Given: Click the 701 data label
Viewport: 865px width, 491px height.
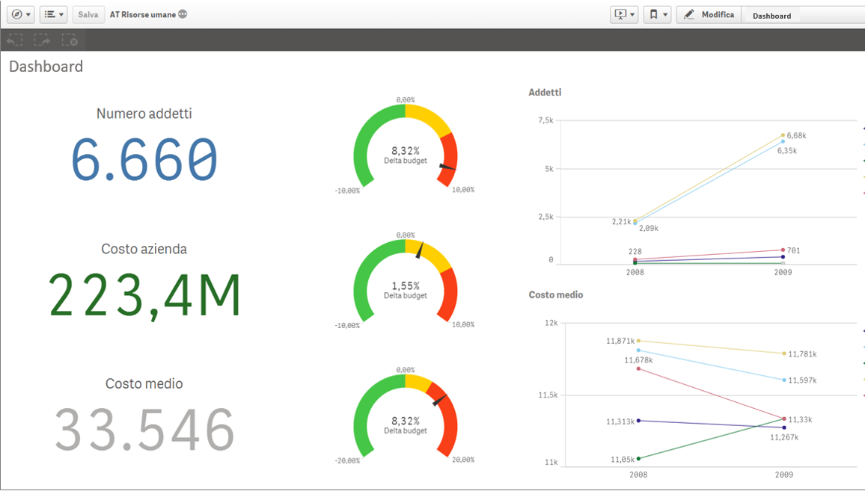Looking at the screenshot, I should (x=793, y=251).
